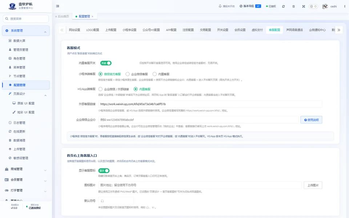Click the gamepad icon beside 打手管理
This screenshot has width=349, height=218.
click(x=7, y=190)
